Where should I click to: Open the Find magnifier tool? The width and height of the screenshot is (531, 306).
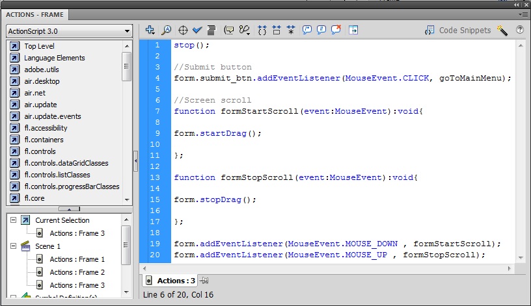point(166,30)
